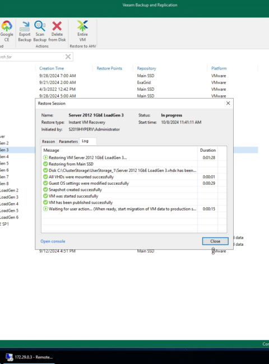Viewport: 269px width, 364px height.
Task: Click green check icon of Snapshot created row
Action: 45,189
